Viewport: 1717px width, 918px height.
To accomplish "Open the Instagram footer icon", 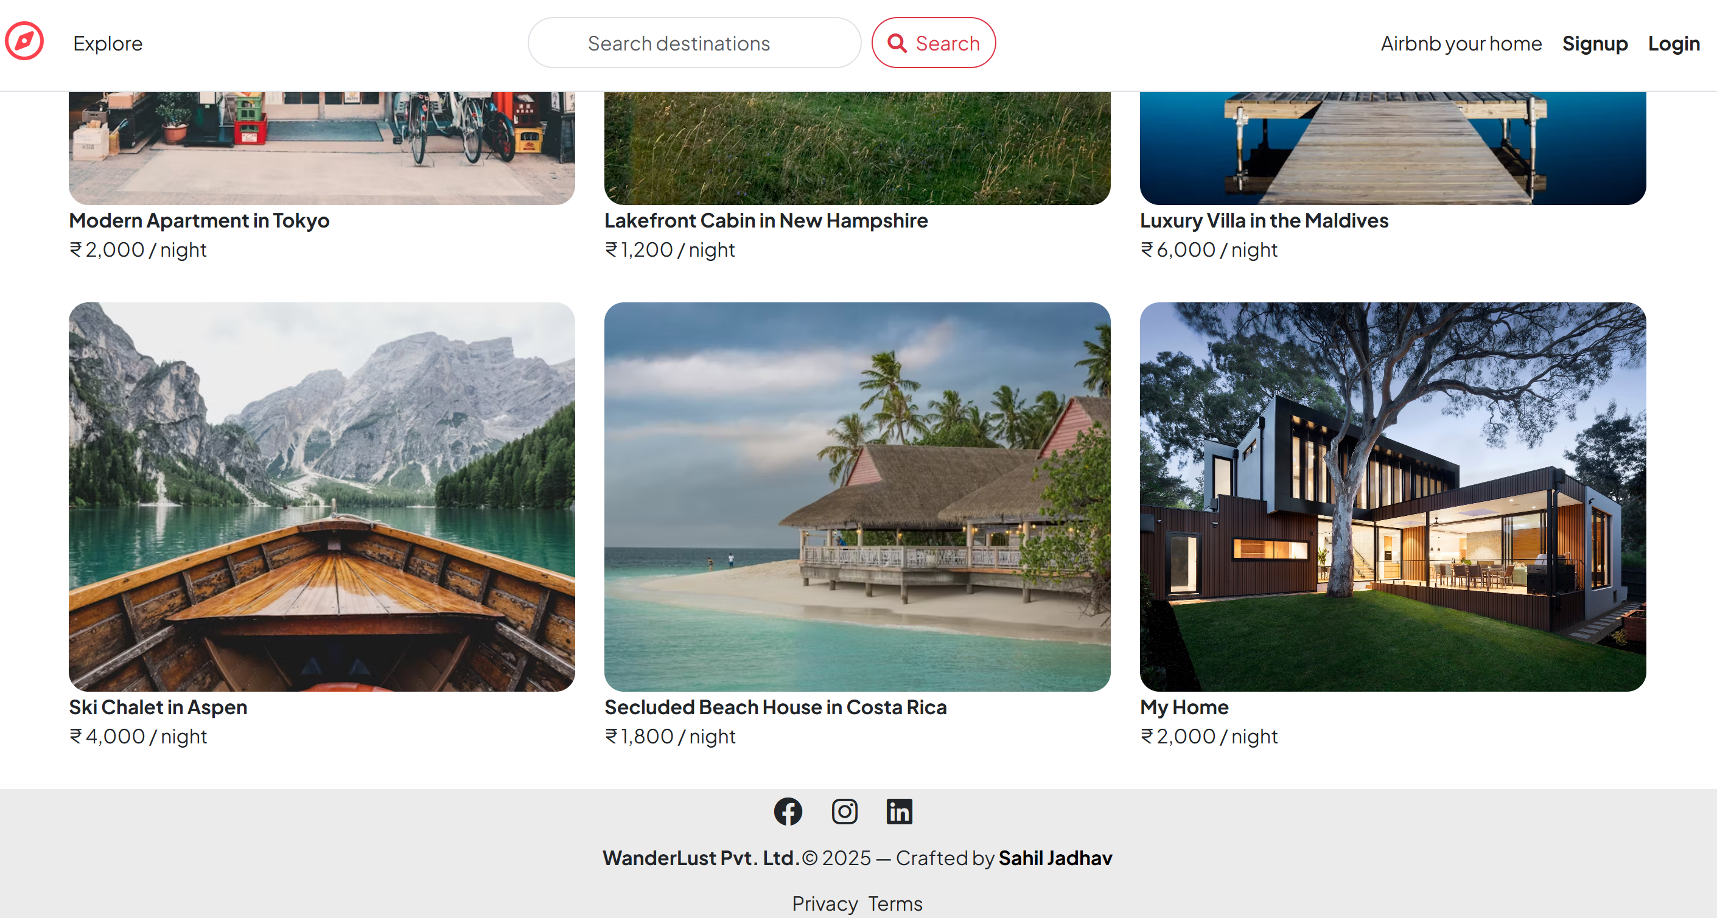I will (x=844, y=811).
